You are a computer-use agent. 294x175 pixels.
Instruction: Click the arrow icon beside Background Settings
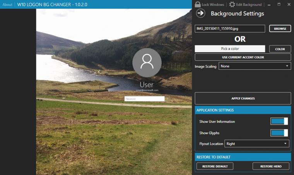tap(201, 13)
